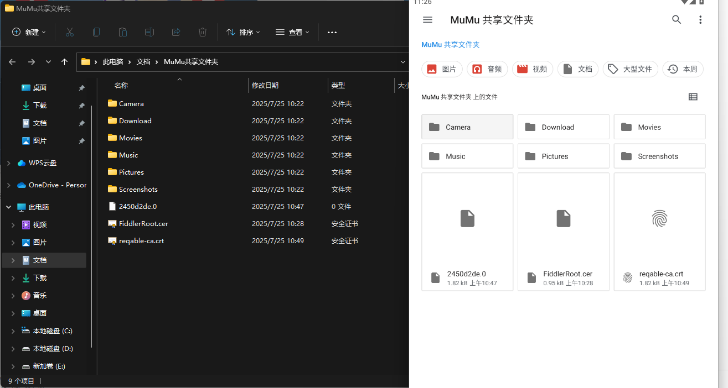728x388 pixels.
Task: Open the address bar history dropdown arrow
Action: pyautogui.click(x=402, y=62)
